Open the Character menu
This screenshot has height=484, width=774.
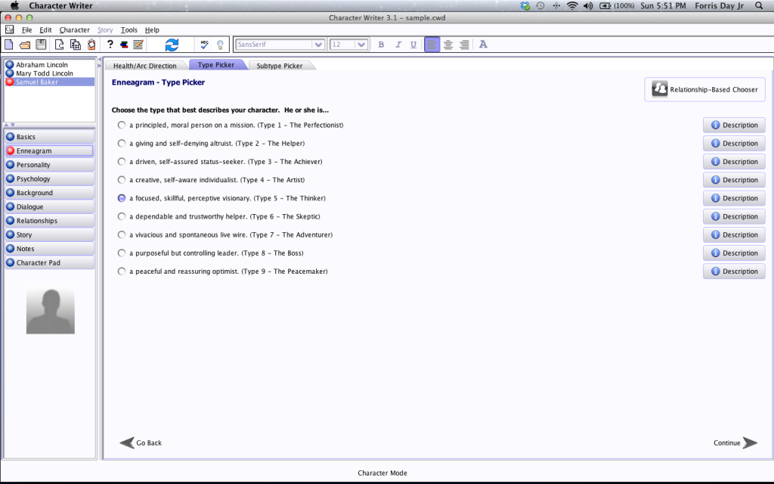(75, 29)
